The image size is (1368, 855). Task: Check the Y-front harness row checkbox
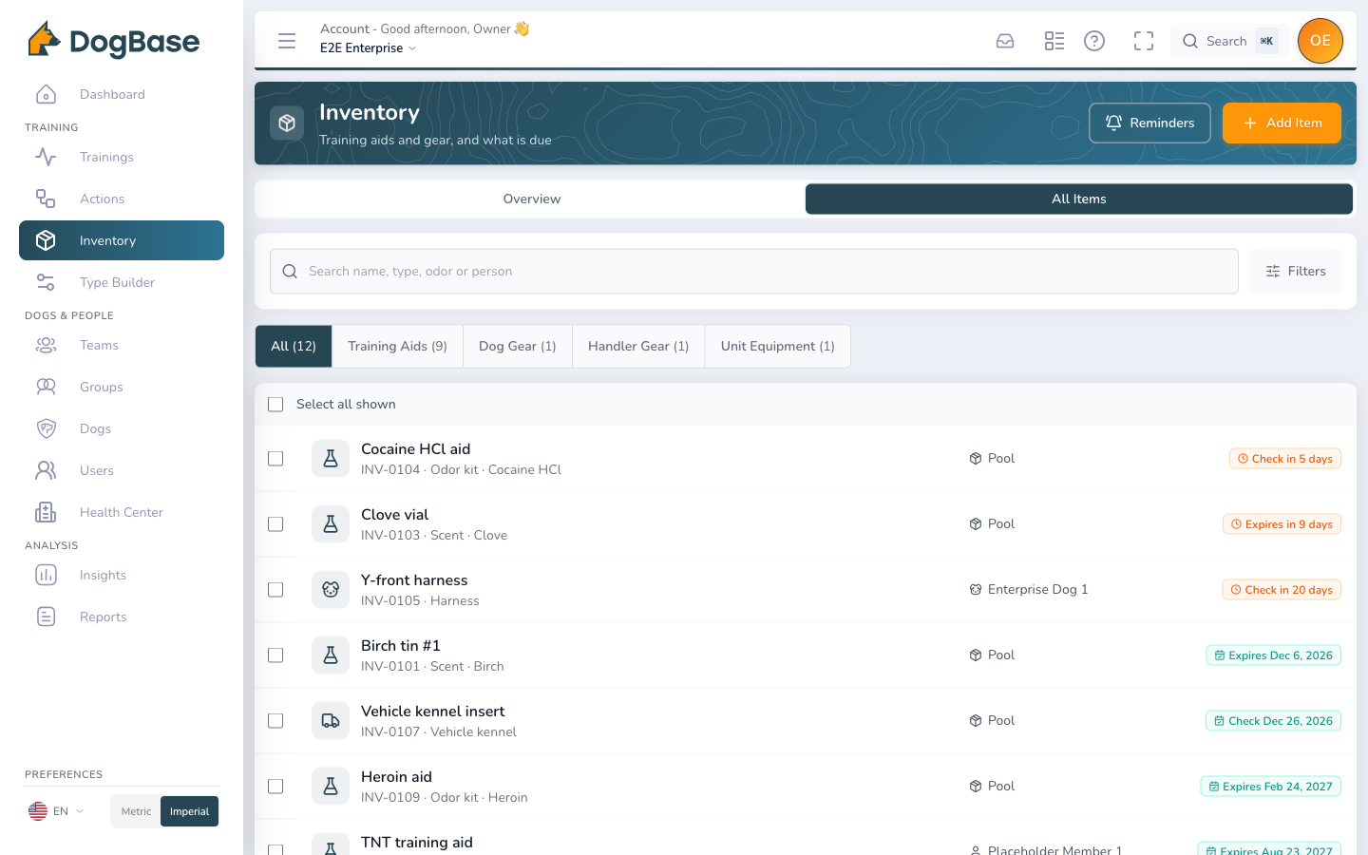[275, 590]
